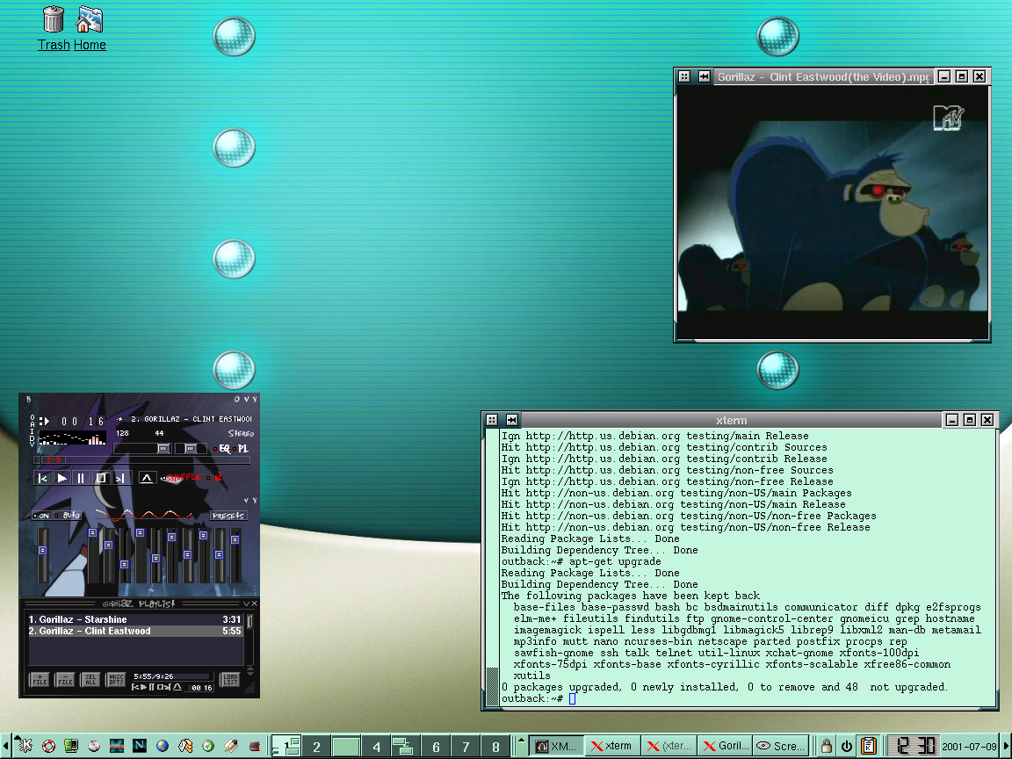Click the XMMS volume slider

(142, 449)
